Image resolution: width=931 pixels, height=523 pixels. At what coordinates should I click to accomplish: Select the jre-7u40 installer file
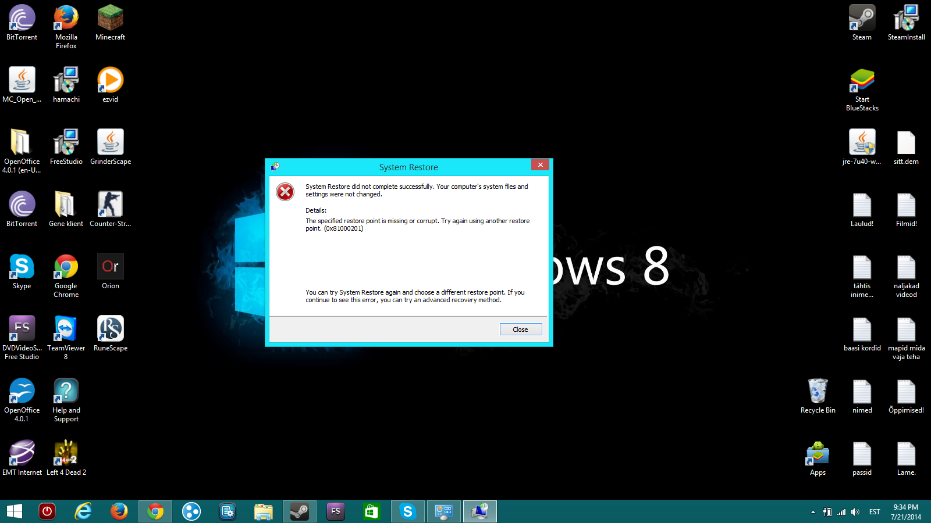pyautogui.click(x=862, y=146)
